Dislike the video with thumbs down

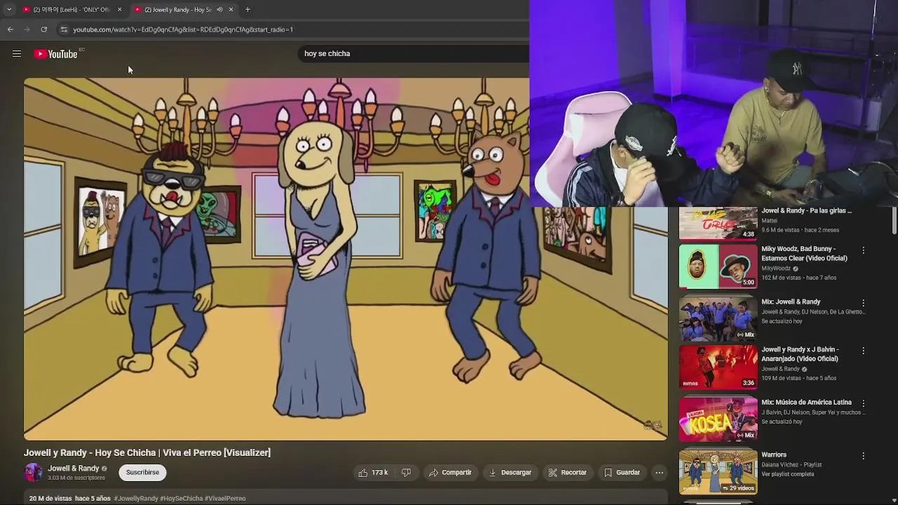tap(406, 472)
